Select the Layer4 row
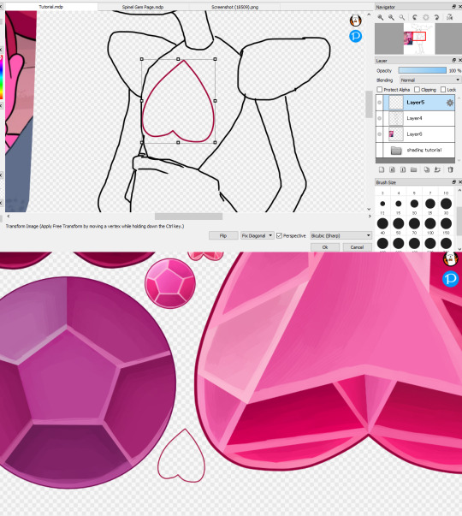462x516 pixels. click(x=415, y=118)
